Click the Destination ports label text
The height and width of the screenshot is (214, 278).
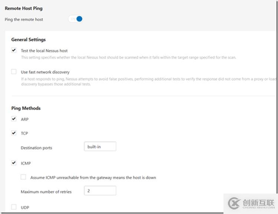(x=36, y=148)
